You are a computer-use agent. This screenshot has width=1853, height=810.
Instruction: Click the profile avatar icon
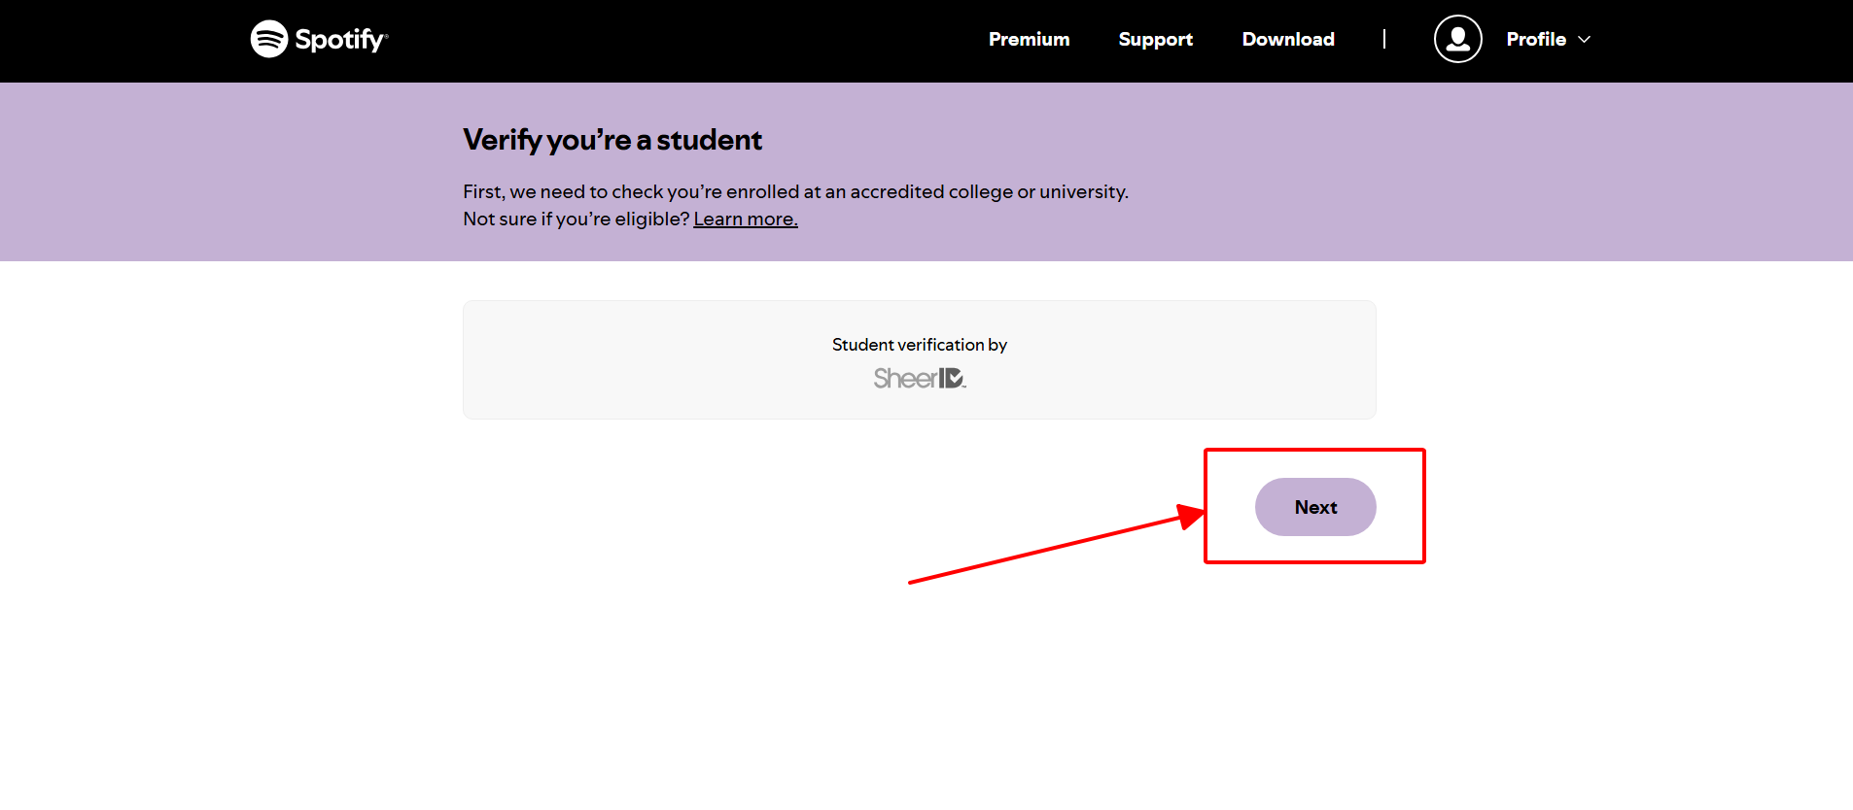(1457, 39)
